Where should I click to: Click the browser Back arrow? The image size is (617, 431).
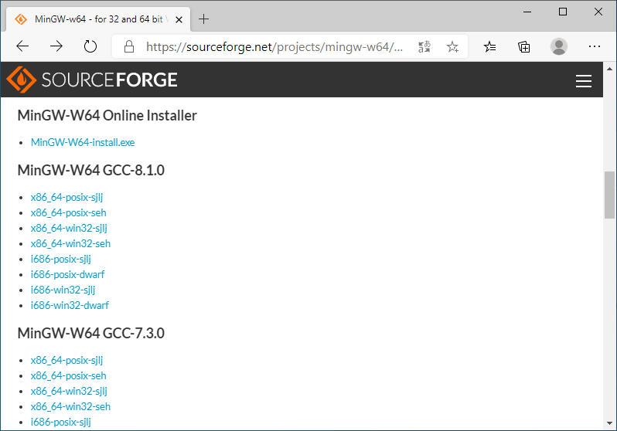(22, 46)
